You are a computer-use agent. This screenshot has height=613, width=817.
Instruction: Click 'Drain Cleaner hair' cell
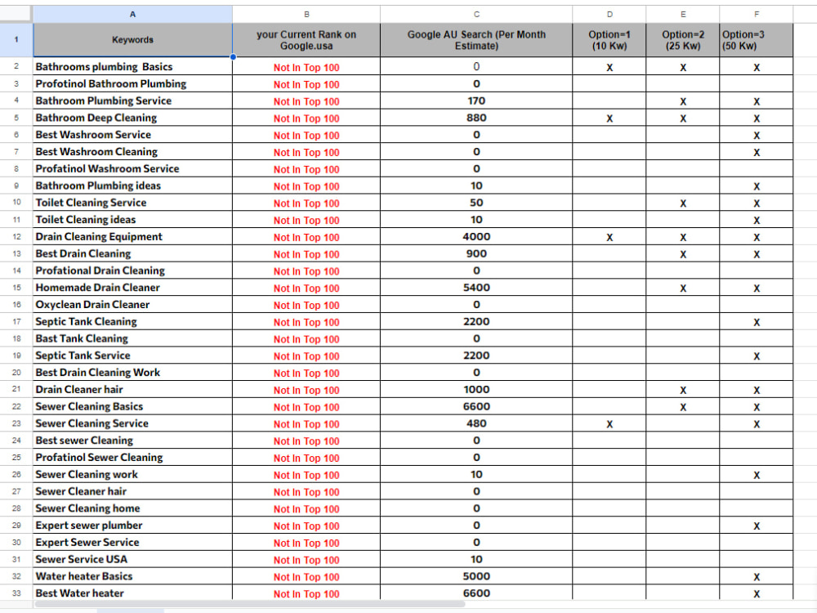pyautogui.click(x=133, y=389)
